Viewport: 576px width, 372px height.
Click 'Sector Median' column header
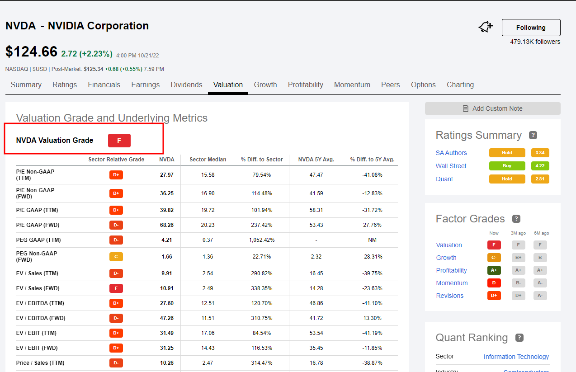[x=208, y=160]
